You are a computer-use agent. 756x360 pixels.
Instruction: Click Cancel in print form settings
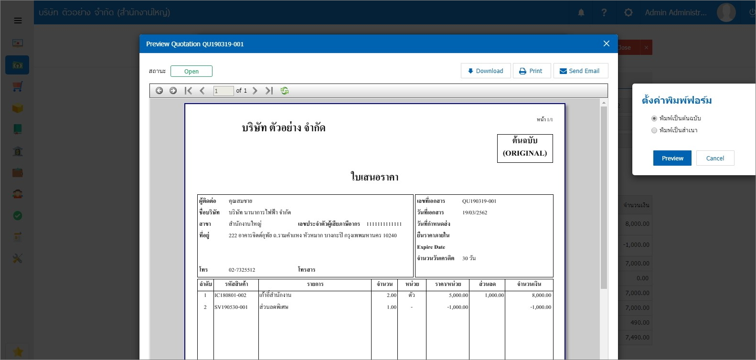point(715,158)
